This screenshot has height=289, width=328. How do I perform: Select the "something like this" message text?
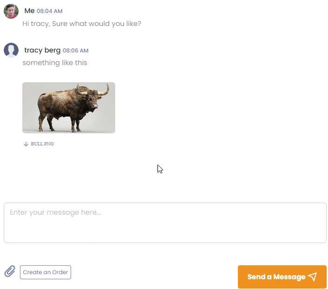coord(55,63)
